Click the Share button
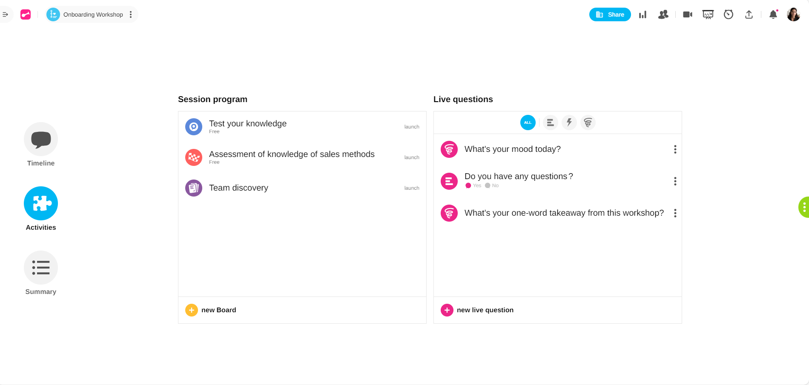This screenshot has width=809, height=385. (x=610, y=14)
